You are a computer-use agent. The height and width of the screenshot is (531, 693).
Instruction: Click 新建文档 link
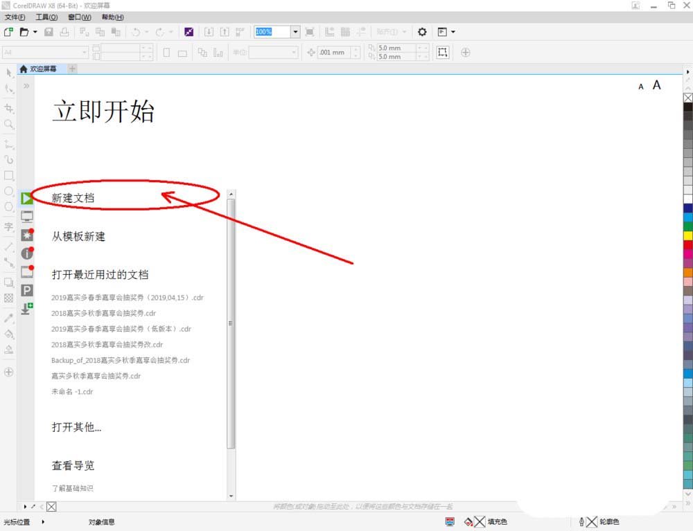tap(73, 198)
